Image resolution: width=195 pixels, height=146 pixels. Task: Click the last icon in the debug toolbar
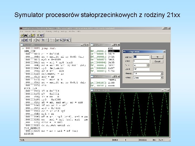click(69, 40)
